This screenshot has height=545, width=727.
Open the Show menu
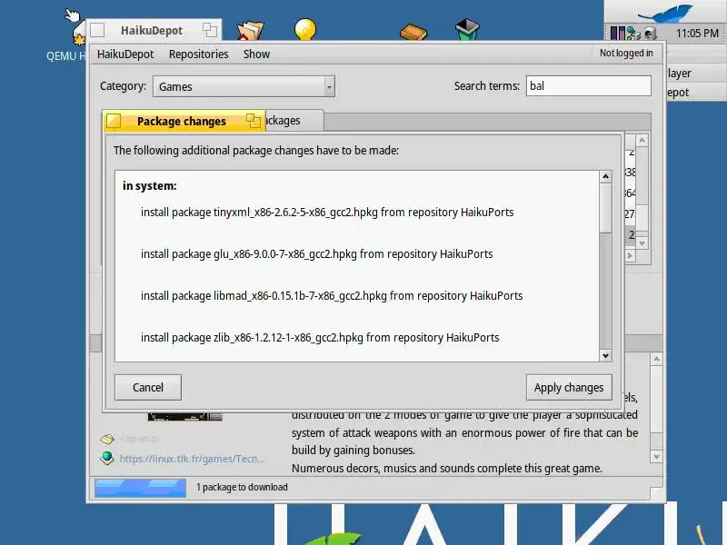pyautogui.click(x=256, y=54)
